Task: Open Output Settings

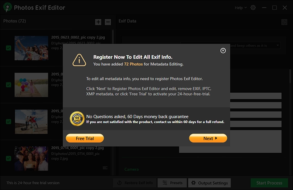Action: [210, 183]
